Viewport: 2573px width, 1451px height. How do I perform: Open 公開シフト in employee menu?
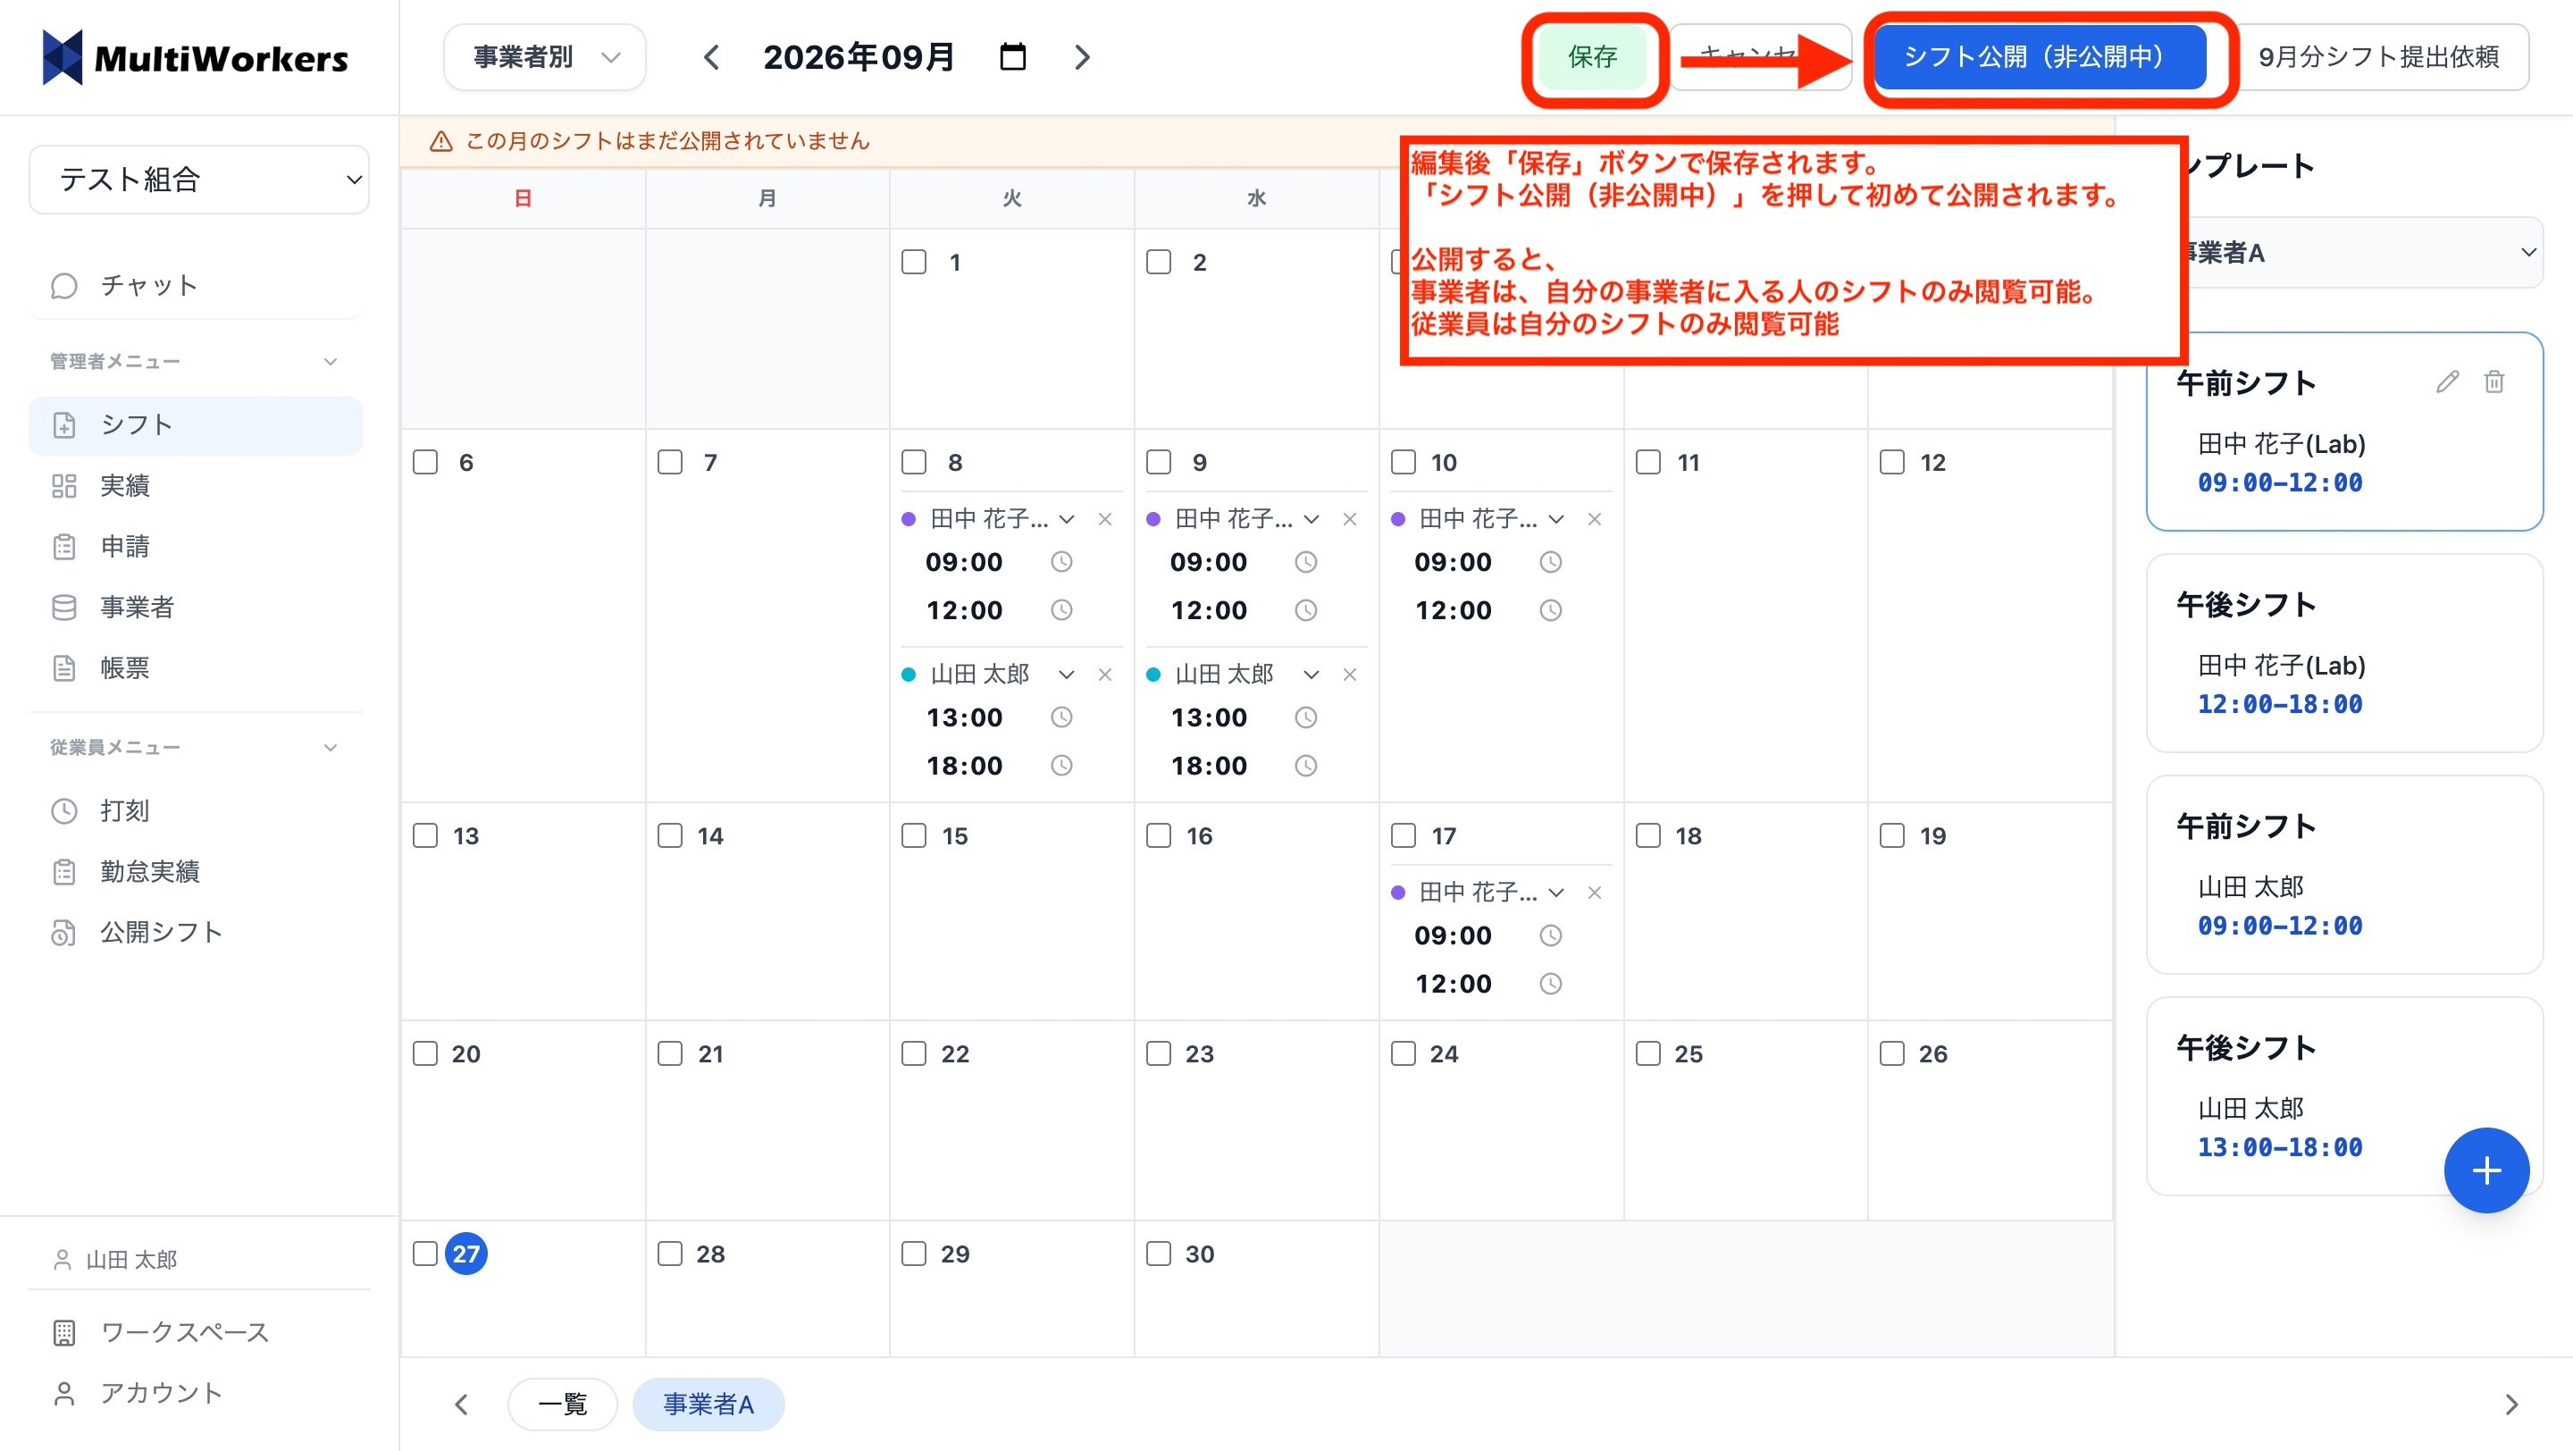coord(196,933)
